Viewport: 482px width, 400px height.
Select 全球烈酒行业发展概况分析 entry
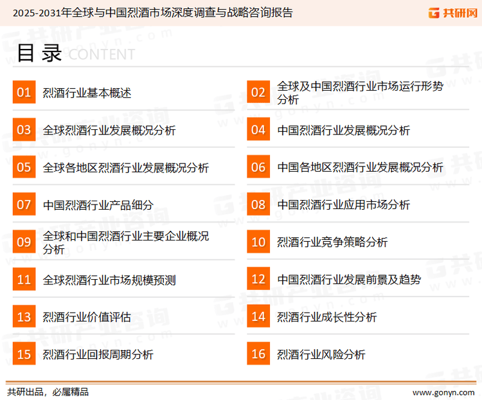[x=109, y=131]
